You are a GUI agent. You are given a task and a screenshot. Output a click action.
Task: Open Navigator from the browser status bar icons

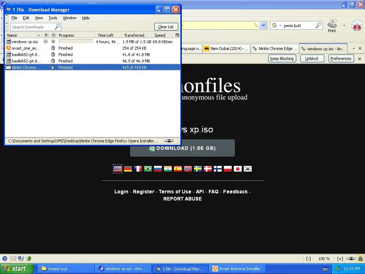[x=5, y=258]
